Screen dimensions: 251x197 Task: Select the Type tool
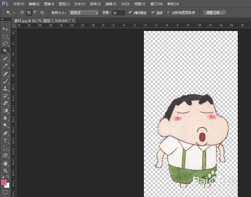(x=5, y=141)
